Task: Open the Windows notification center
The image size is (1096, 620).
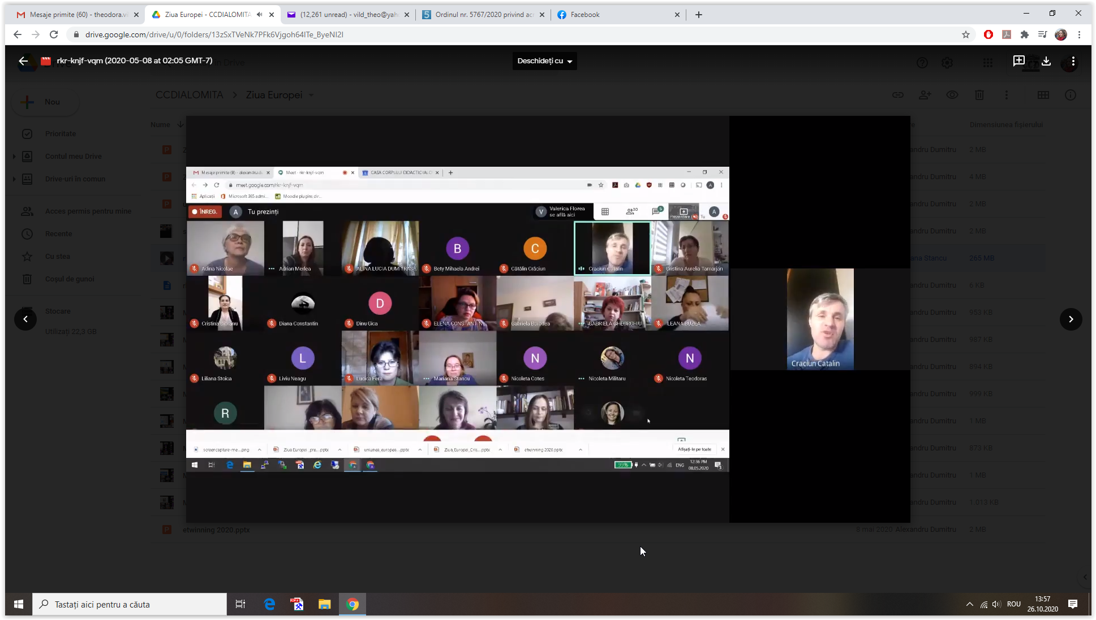Action: point(1073,604)
